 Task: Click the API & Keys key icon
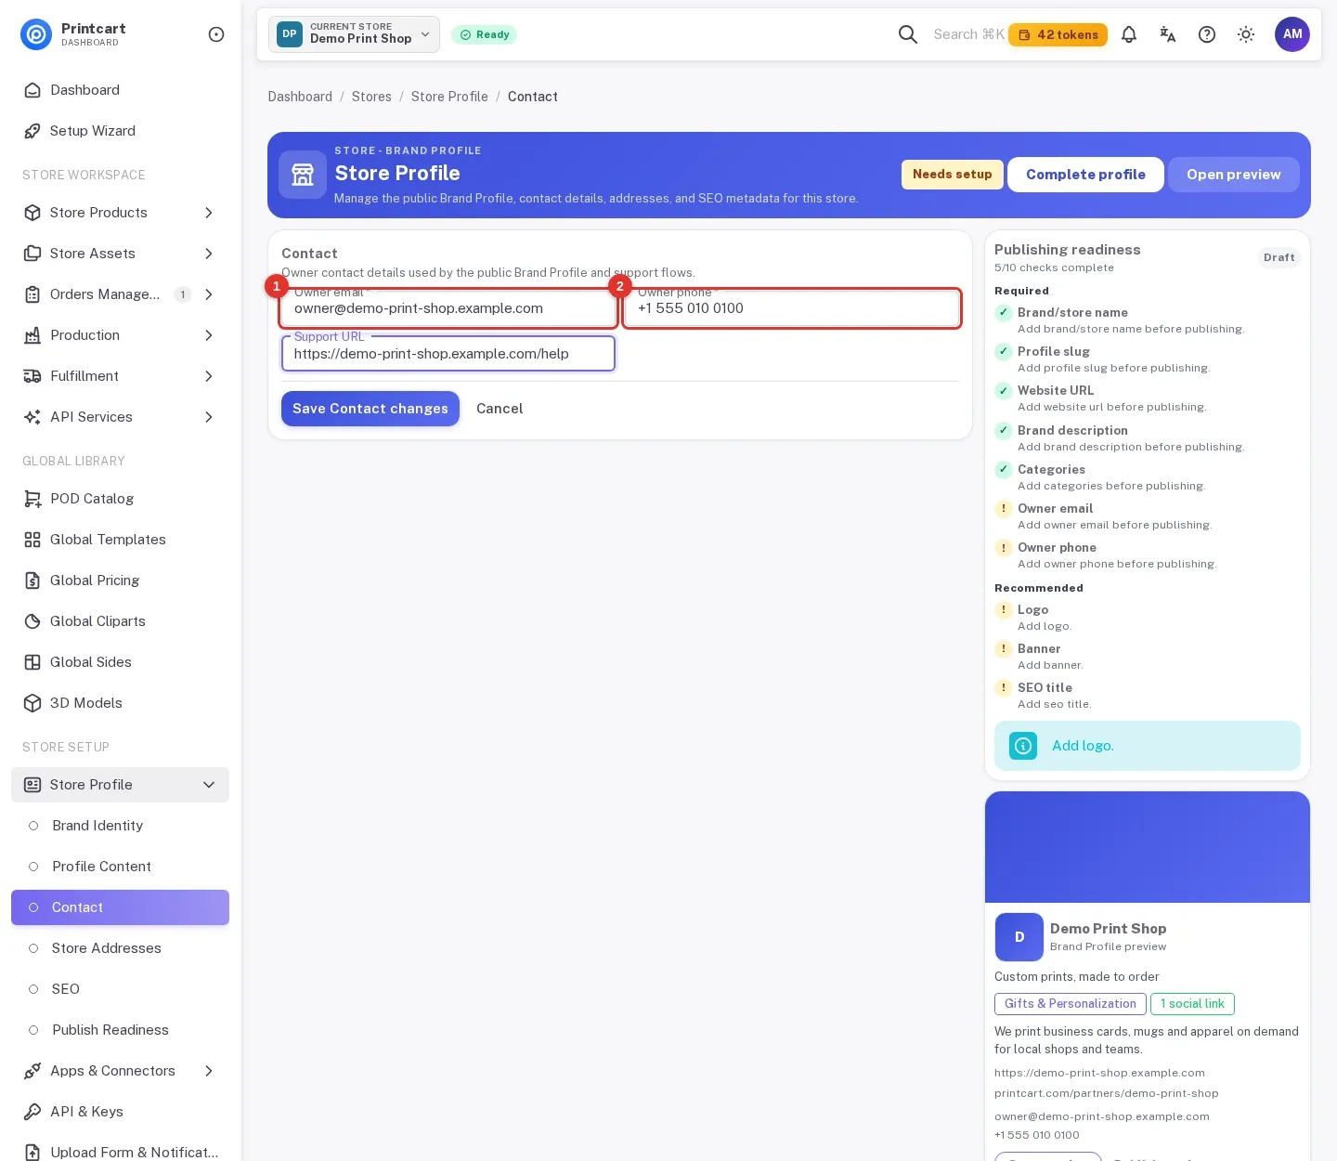click(32, 1112)
